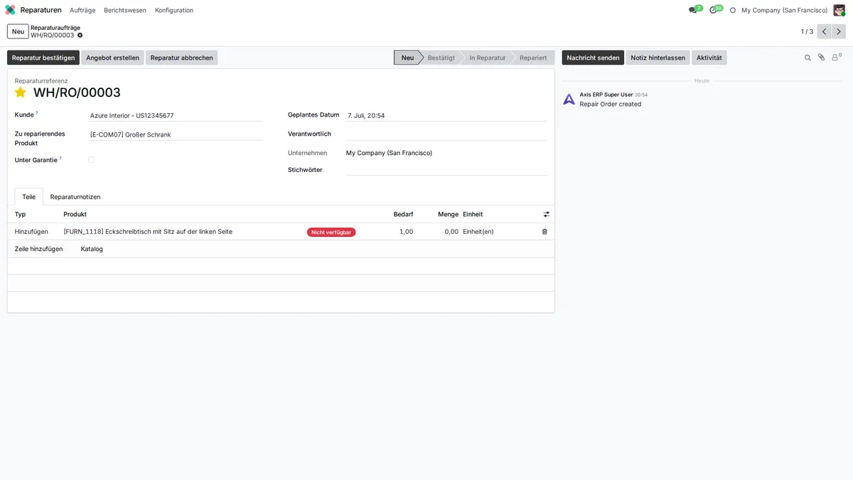Open column settings icon in parts table
The width and height of the screenshot is (853, 480).
(547, 214)
